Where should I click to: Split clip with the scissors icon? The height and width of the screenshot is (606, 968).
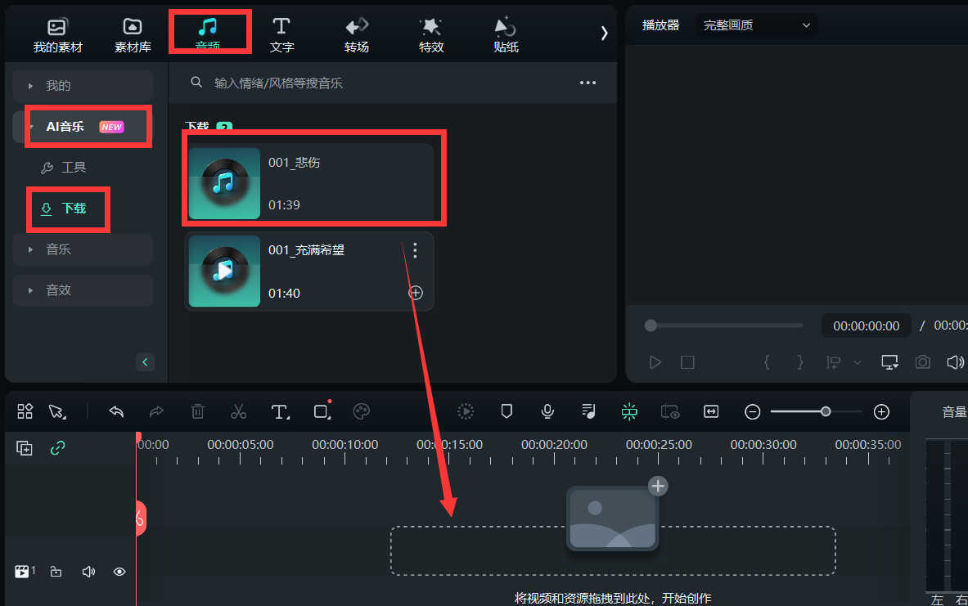(238, 411)
